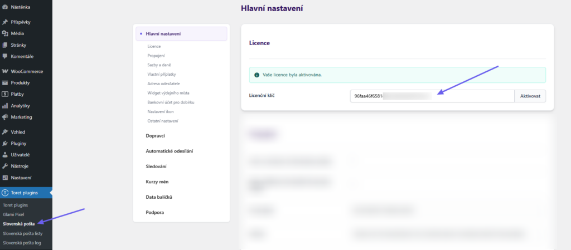Viewport: 571px width, 250px height.
Task: Click the info icon in license notice
Action: point(257,75)
